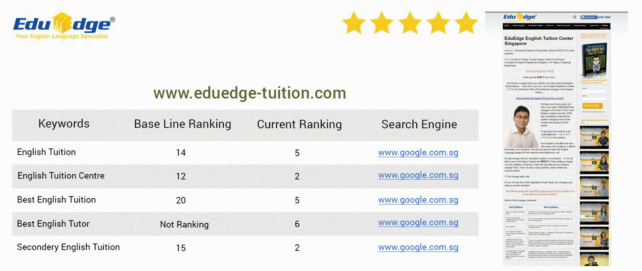Open google.com.sg link for English Tuition row
The width and height of the screenshot is (642, 271).
418,152
